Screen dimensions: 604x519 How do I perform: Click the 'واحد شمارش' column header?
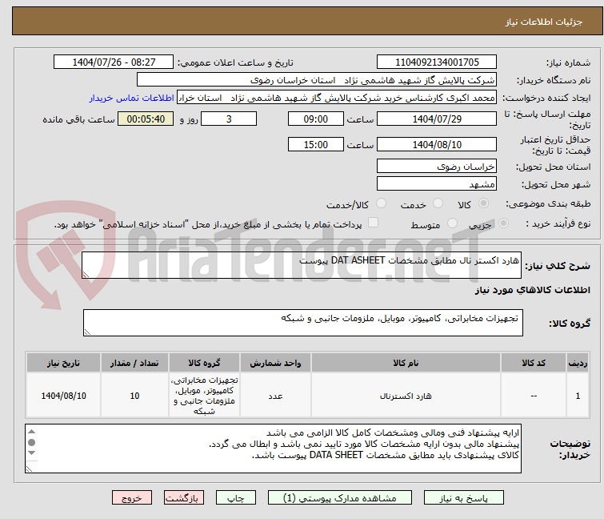275,363
